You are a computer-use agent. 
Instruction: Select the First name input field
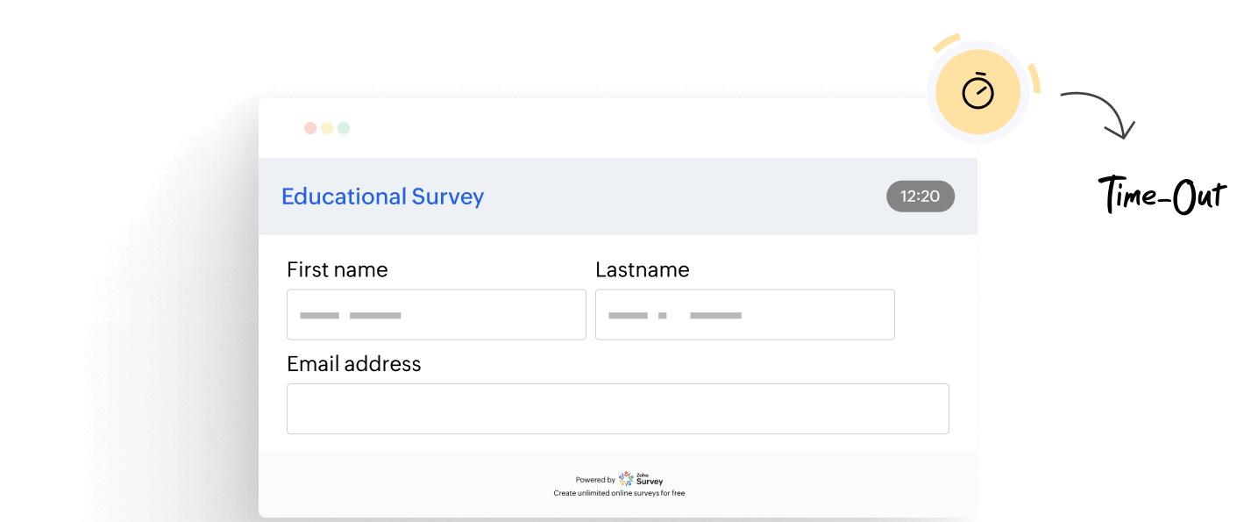tap(436, 314)
